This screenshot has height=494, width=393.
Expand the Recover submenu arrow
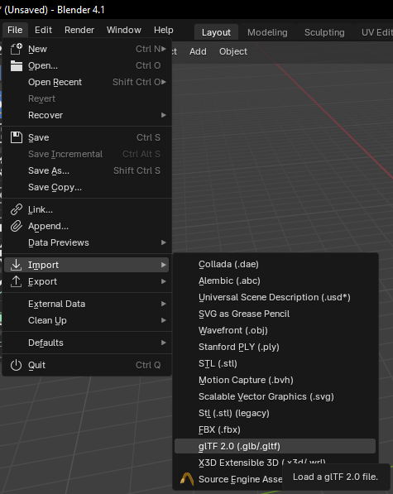click(x=164, y=115)
